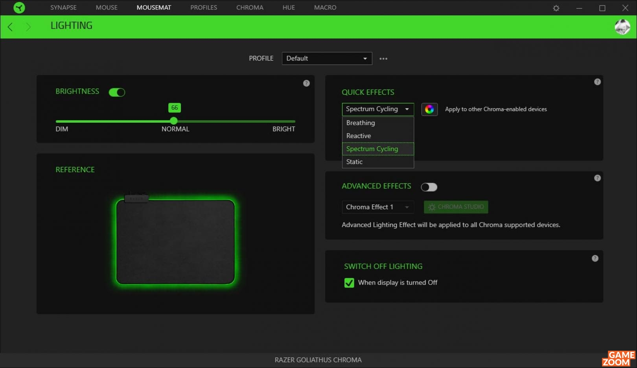Close the Razer Synapse window

(x=625, y=8)
